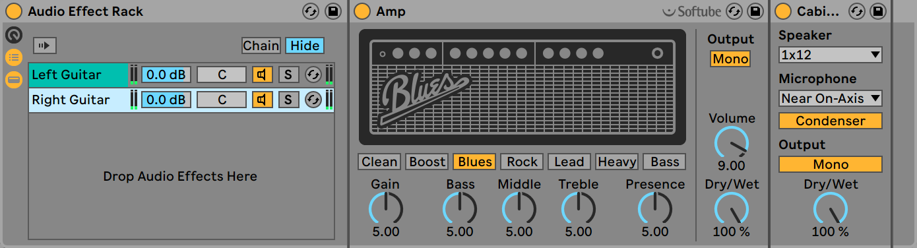Select the Clean amp type
This screenshot has width=917, height=248.
click(x=379, y=162)
